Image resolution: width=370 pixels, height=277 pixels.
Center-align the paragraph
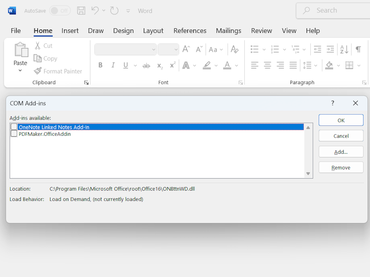point(267,65)
